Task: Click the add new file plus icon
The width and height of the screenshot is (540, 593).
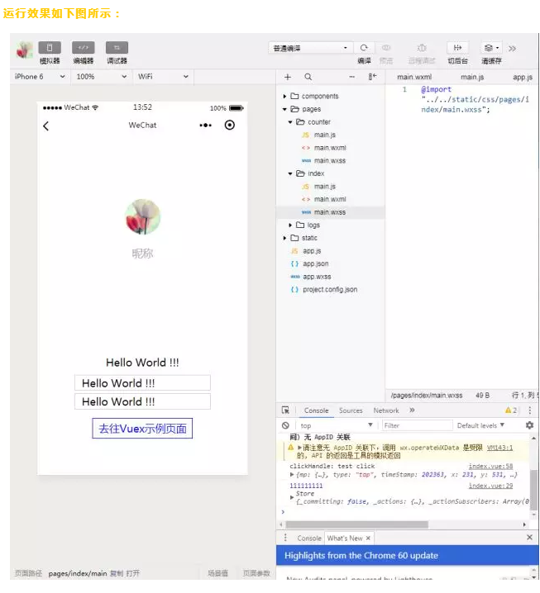Action: (288, 77)
